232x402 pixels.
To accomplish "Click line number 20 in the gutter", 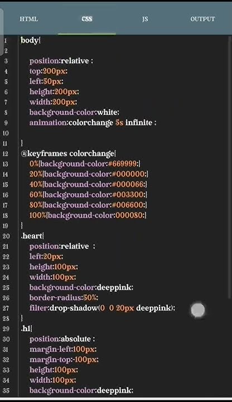I will (6, 236).
